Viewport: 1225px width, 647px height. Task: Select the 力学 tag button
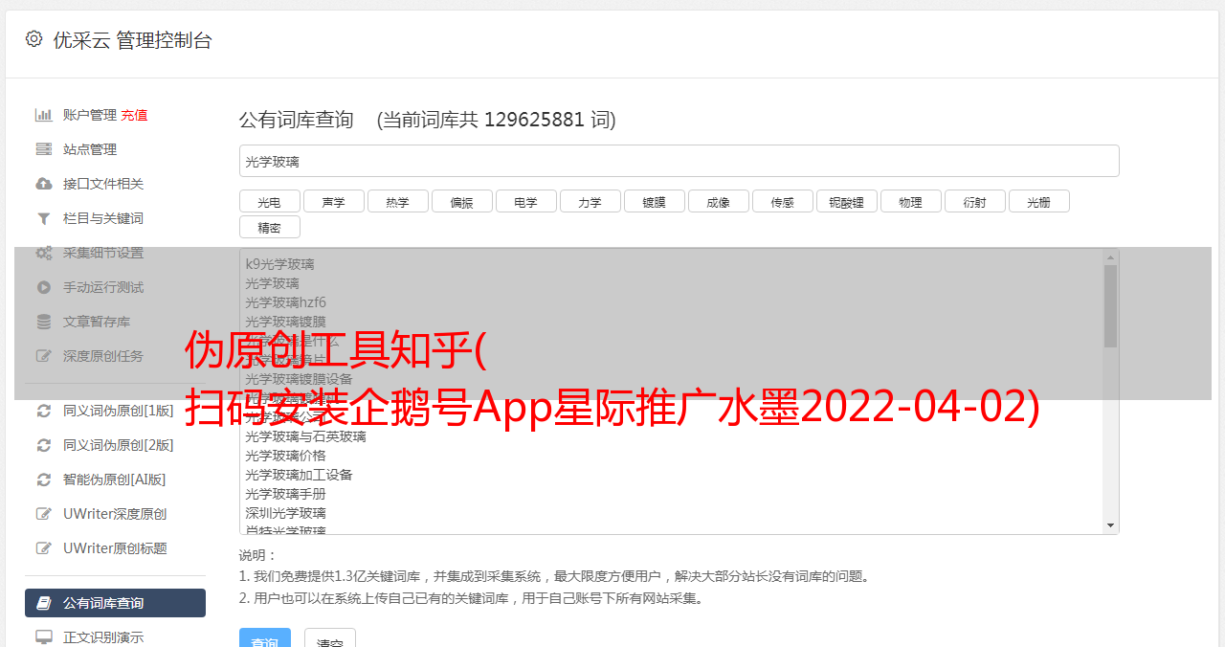point(590,202)
